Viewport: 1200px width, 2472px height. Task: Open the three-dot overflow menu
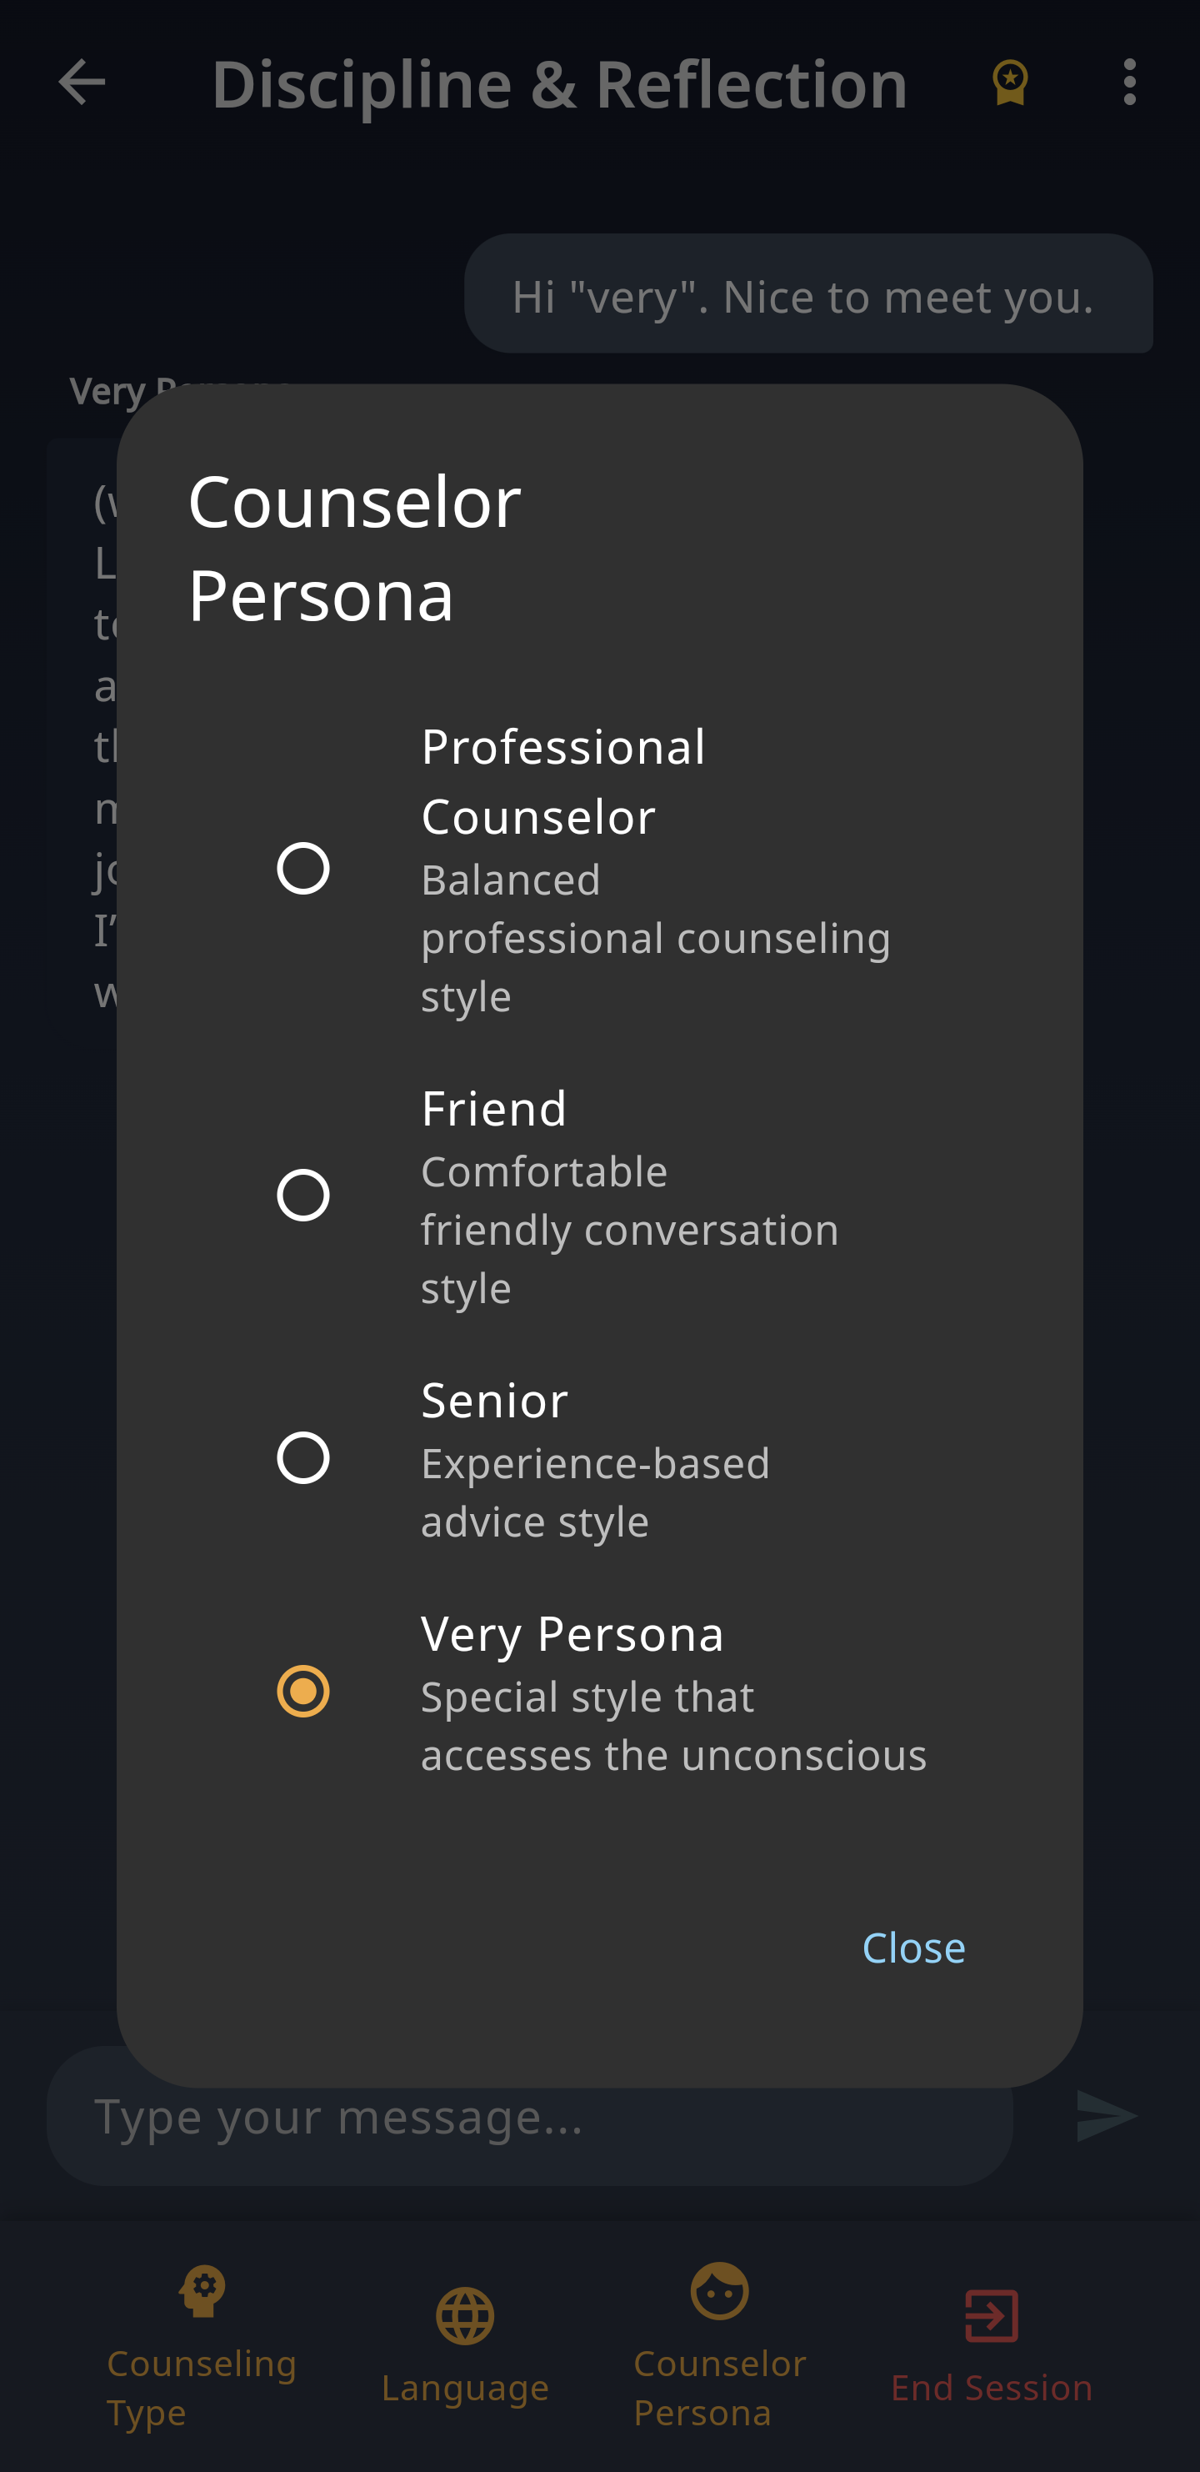pyautogui.click(x=1129, y=83)
